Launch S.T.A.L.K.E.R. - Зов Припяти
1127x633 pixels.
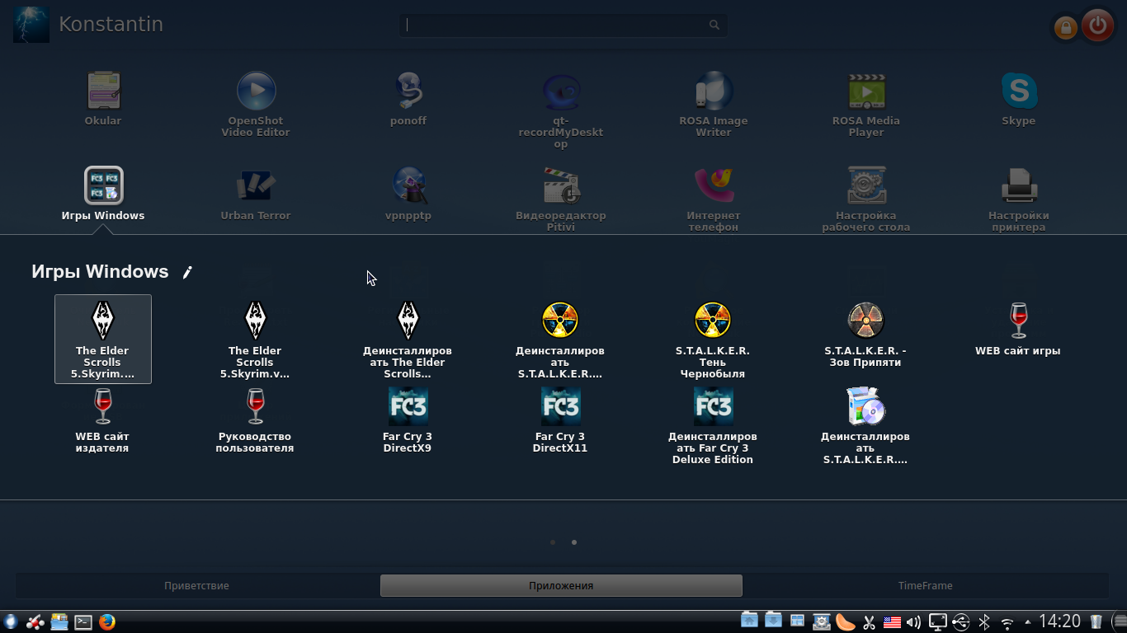866,333
